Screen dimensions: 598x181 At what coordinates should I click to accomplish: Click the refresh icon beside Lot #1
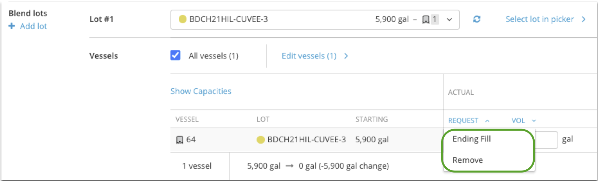click(477, 19)
